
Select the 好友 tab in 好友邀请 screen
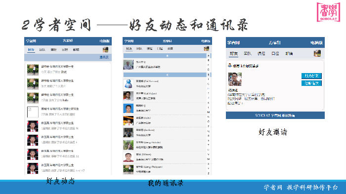(x=234, y=54)
